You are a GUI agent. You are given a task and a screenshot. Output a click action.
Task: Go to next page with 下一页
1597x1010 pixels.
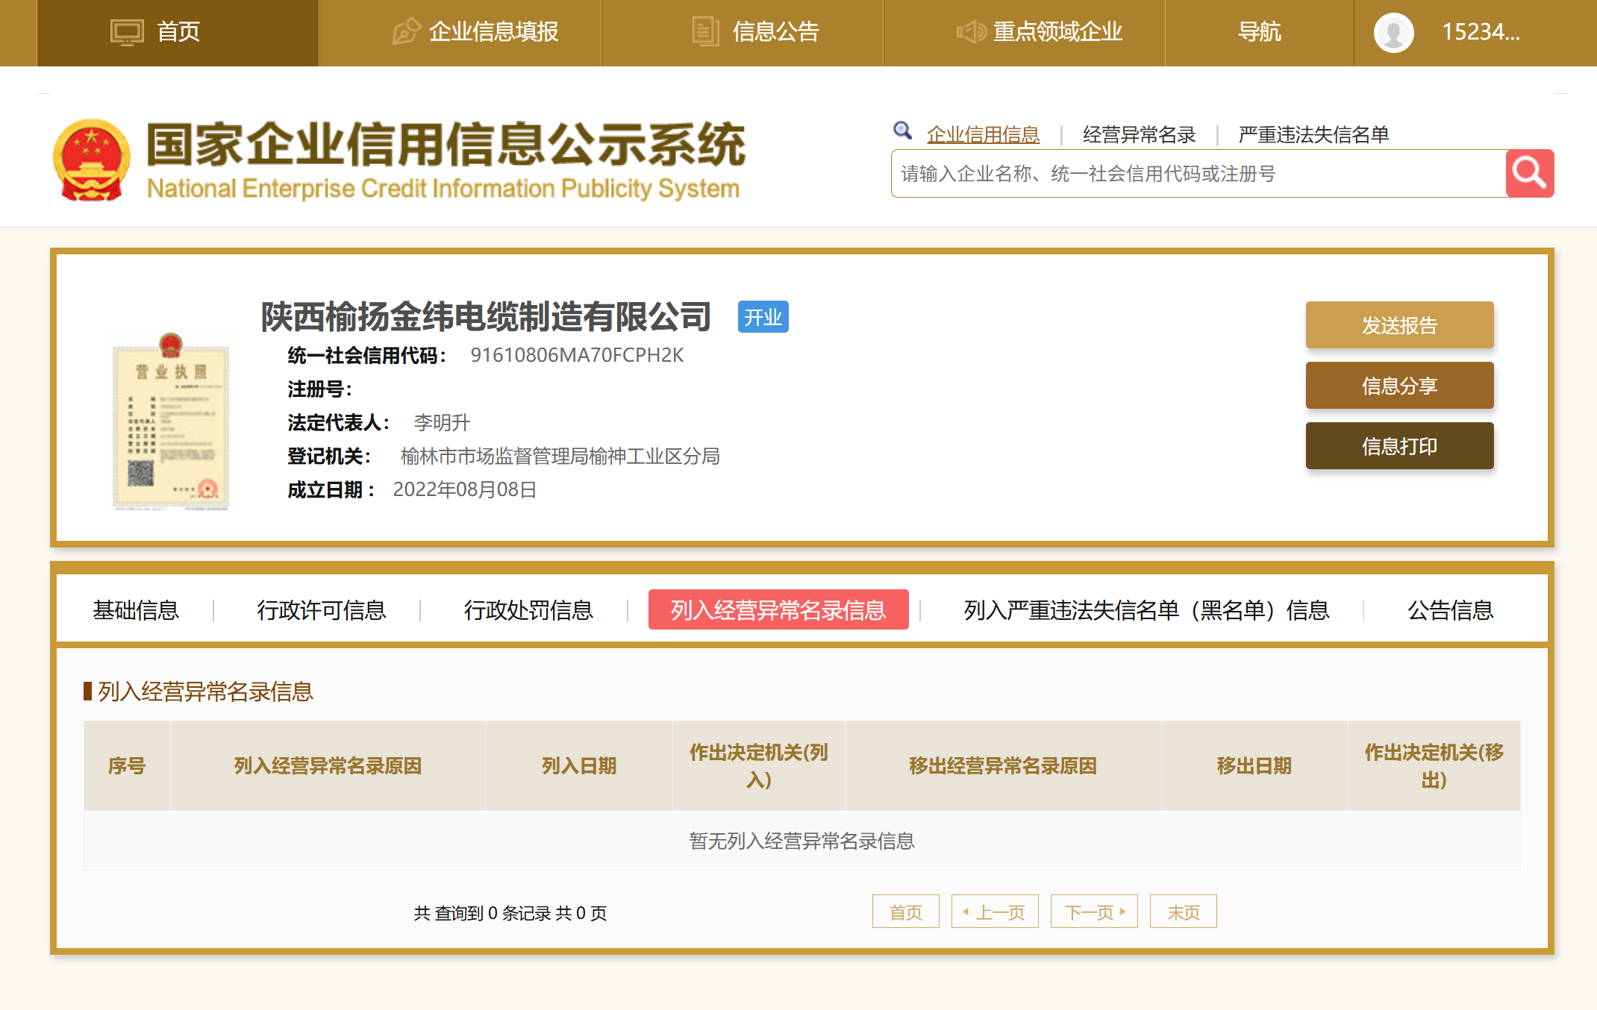pyautogui.click(x=1093, y=912)
